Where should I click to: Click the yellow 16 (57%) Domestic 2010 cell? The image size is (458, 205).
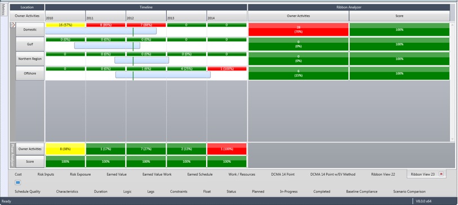point(65,25)
